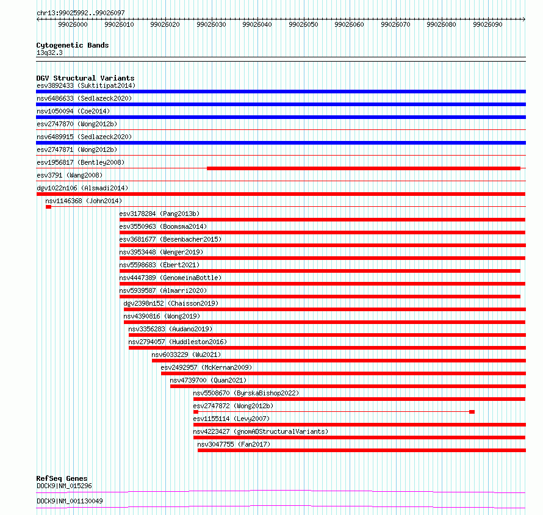Select the nsv6486633 (Sedlazeck2020) variant label
Screen dimensions: 543x515
pyautogui.click(x=84, y=98)
